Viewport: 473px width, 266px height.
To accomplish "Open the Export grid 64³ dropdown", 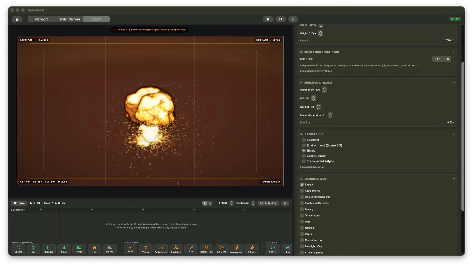I will pyautogui.click(x=441, y=59).
